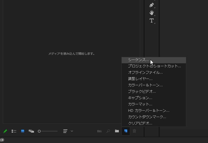Click the New Bin folder icon
Viewport: 208px width, 143px height.
click(x=117, y=131)
